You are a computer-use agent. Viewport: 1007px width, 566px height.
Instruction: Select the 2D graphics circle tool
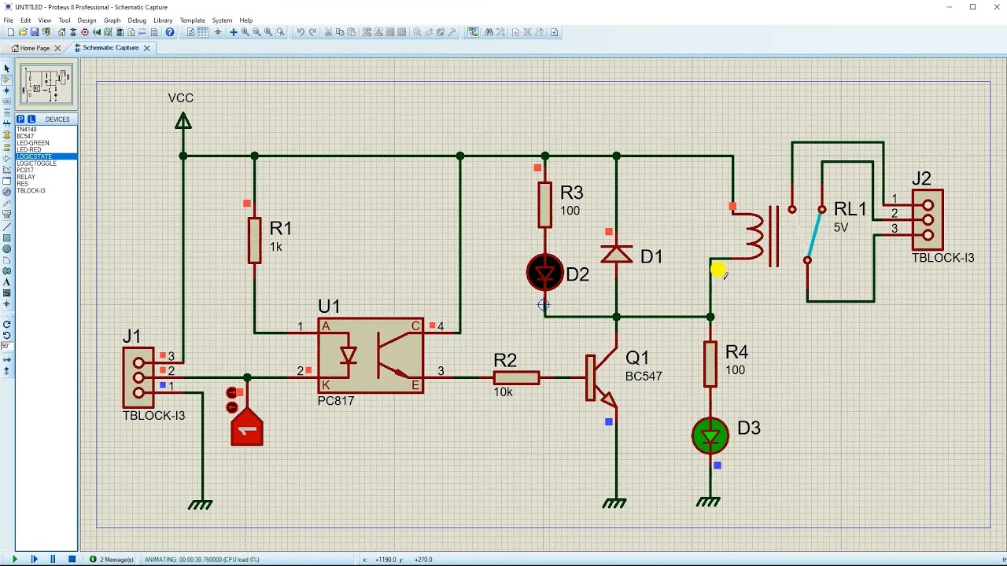click(x=7, y=248)
